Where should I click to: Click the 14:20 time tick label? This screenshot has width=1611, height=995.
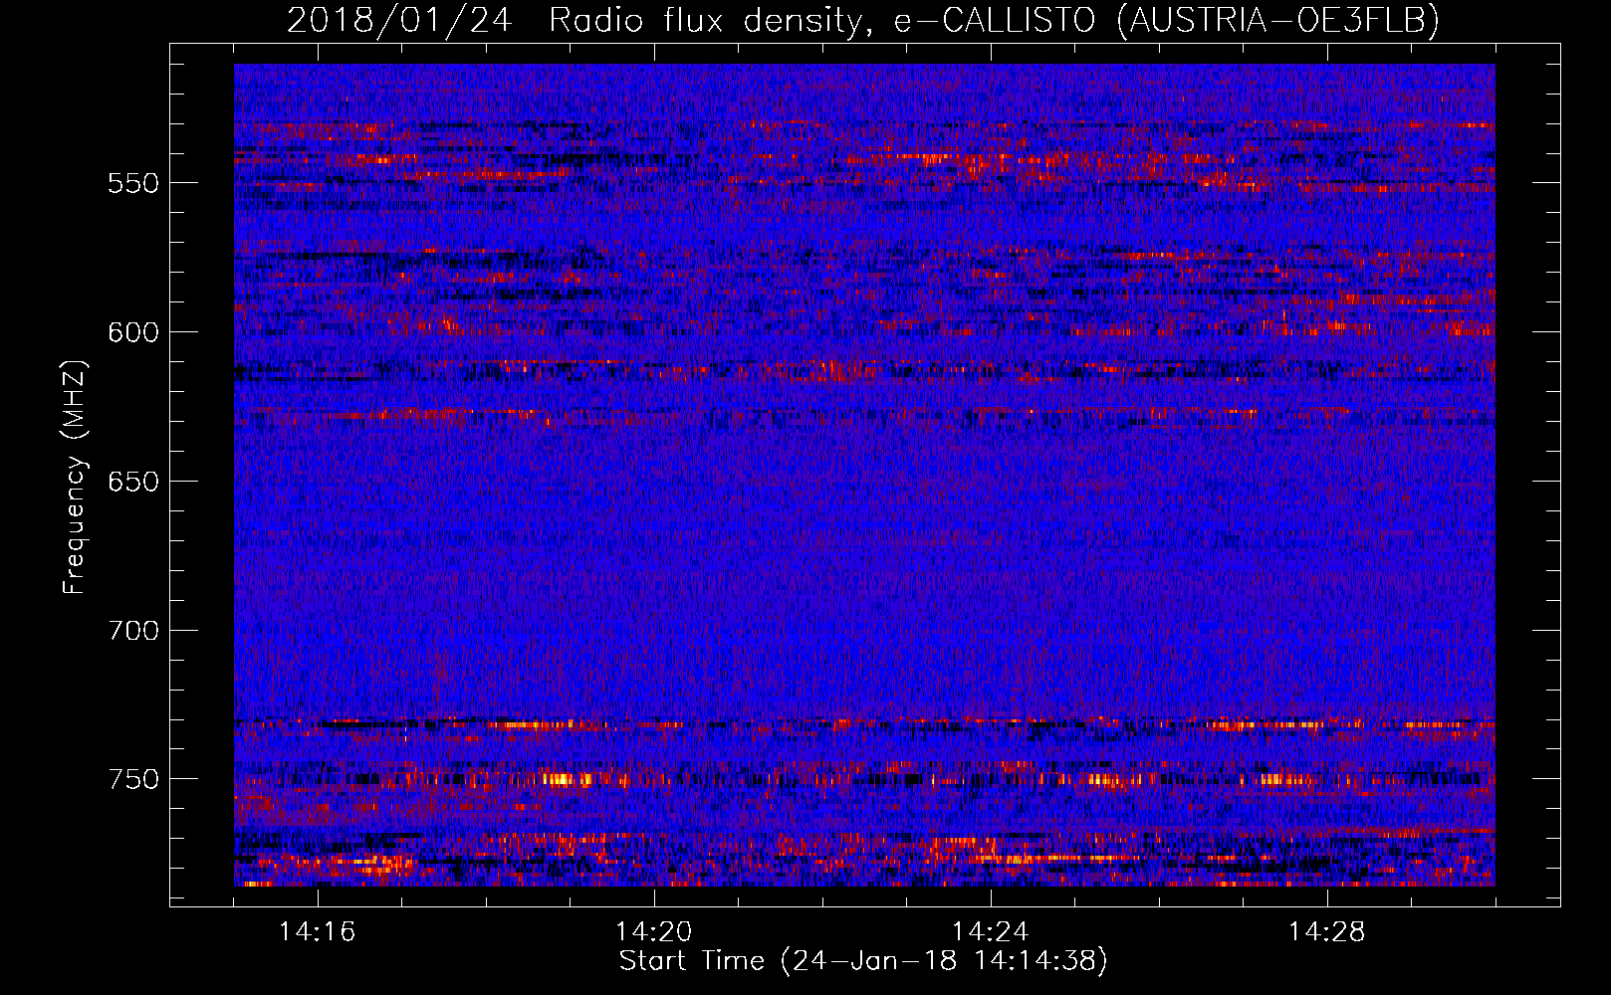coord(654,932)
